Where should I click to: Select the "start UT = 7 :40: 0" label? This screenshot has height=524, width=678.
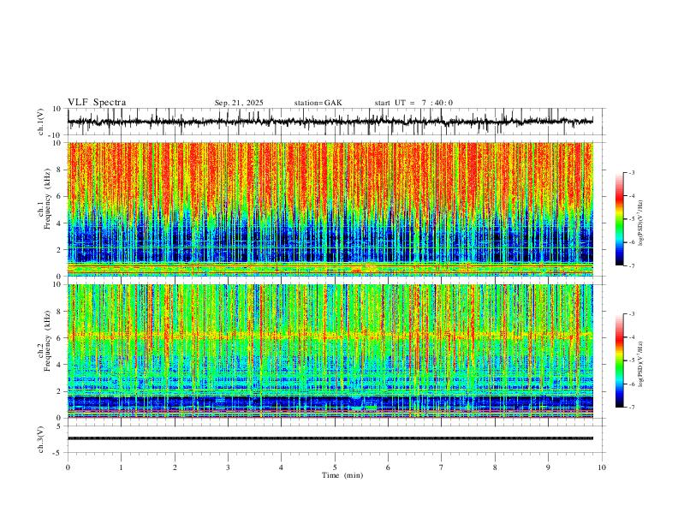click(x=413, y=103)
